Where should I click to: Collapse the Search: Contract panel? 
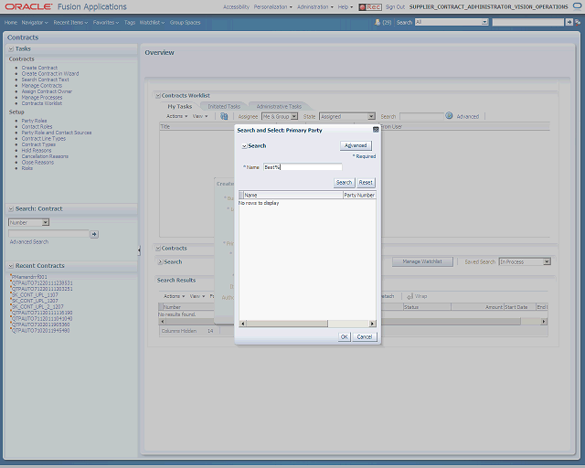pos(11,209)
